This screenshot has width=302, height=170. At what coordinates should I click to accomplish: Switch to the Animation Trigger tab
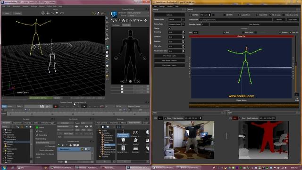(48, 123)
